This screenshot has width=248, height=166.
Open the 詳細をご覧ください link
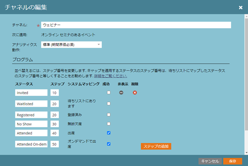111,76
